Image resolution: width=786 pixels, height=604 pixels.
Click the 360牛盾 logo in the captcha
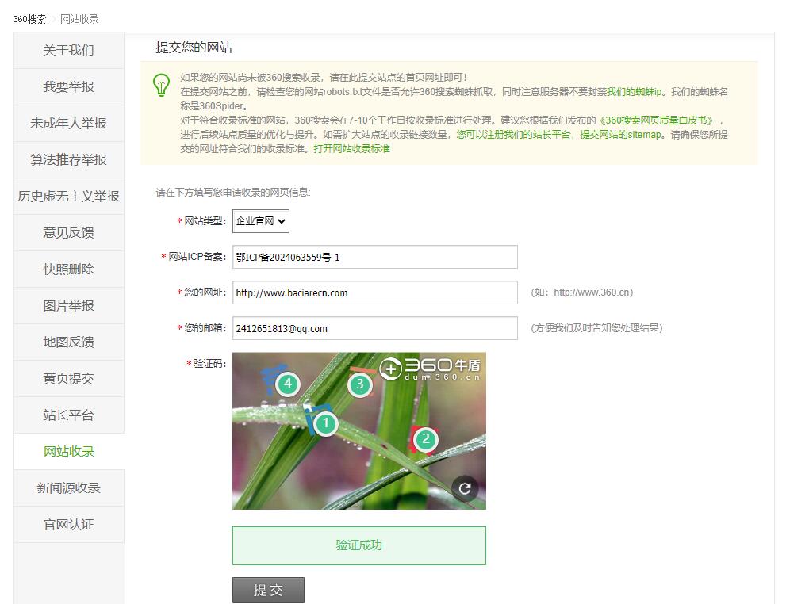pos(431,368)
